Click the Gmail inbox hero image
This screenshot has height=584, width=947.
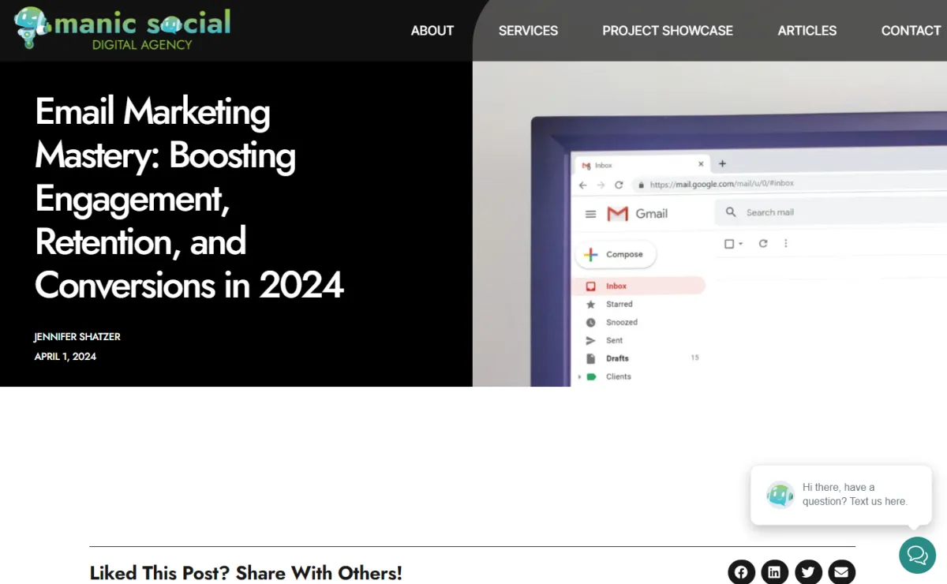(709, 224)
